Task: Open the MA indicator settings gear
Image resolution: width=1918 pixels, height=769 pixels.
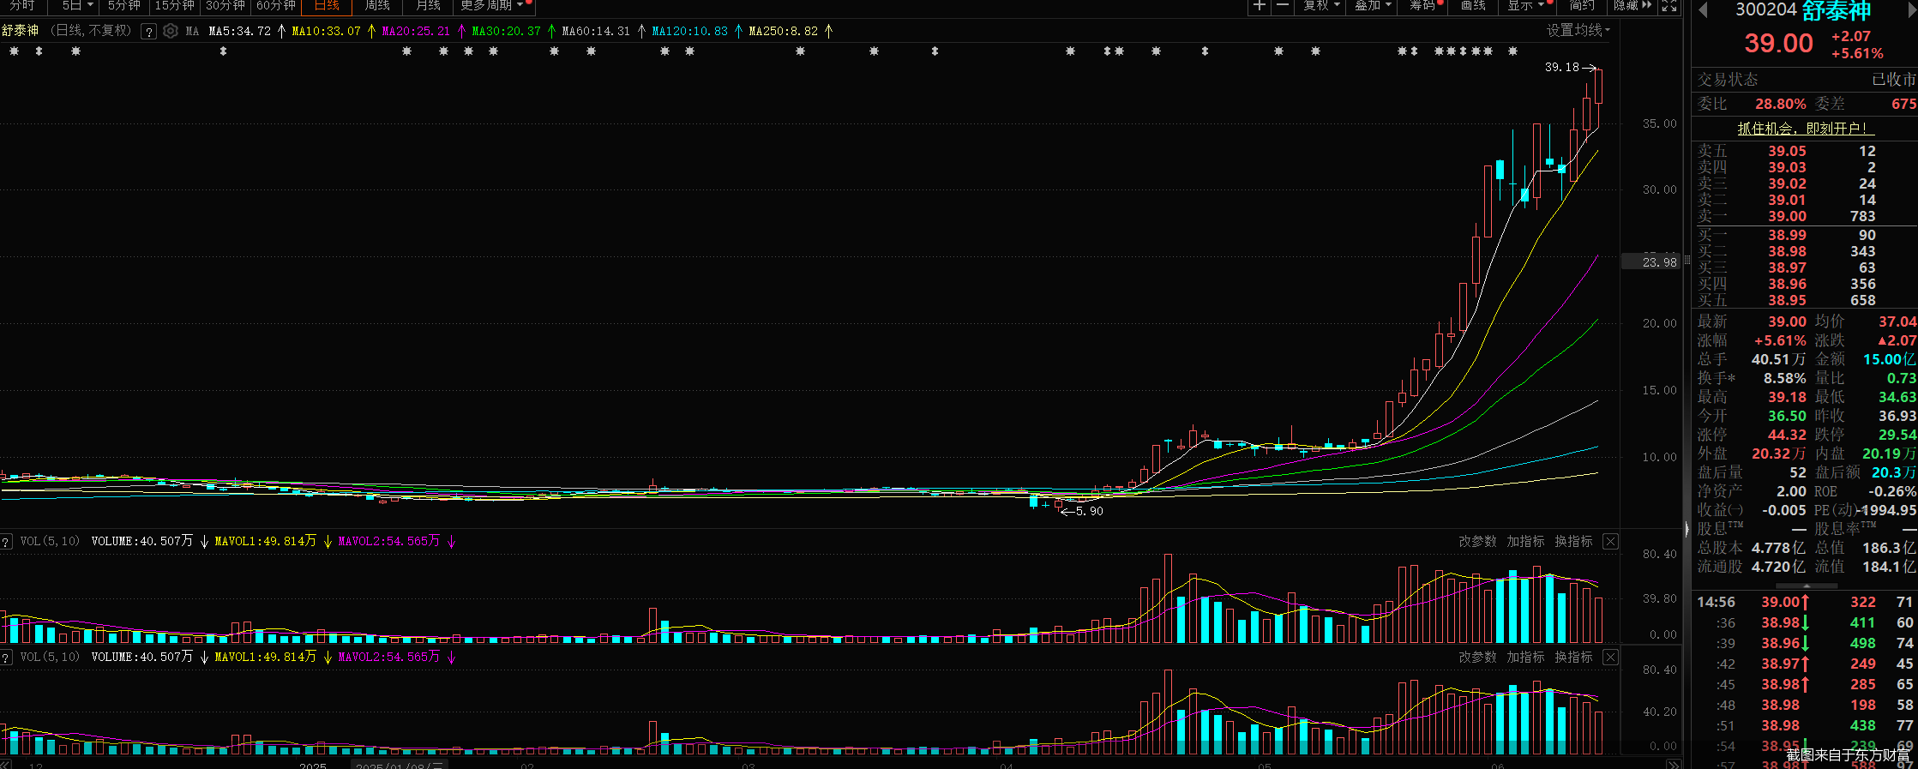Action: tap(171, 31)
